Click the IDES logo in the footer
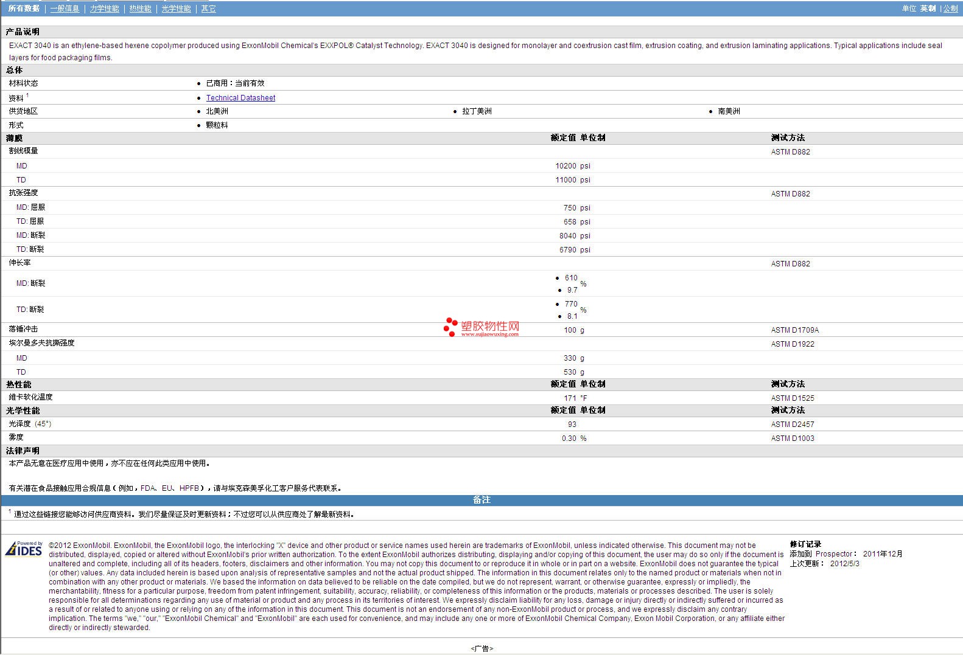Image resolution: width=963 pixels, height=655 pixels. [24, 549]
